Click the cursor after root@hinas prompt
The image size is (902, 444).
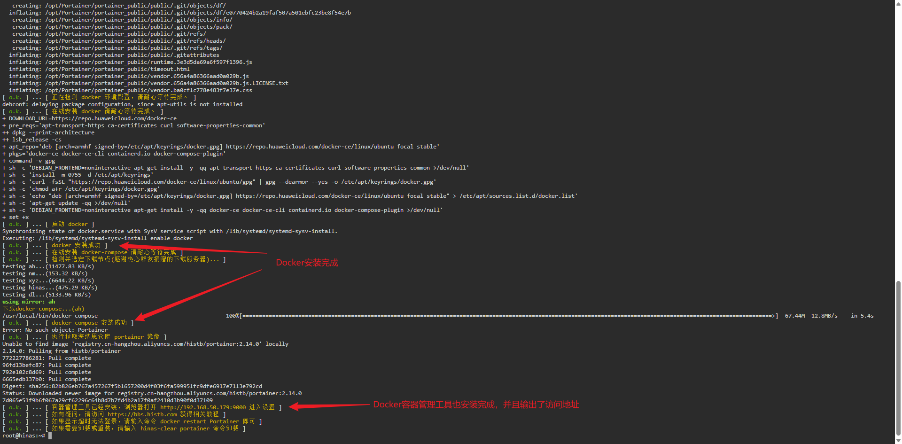tap(50, 436)
